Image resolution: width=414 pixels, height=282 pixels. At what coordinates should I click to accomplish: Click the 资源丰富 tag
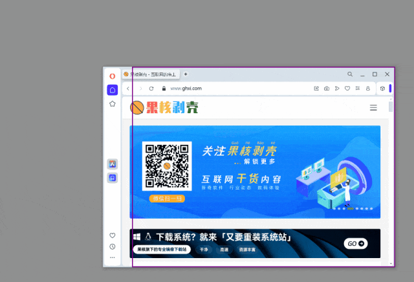click(247, 250)
